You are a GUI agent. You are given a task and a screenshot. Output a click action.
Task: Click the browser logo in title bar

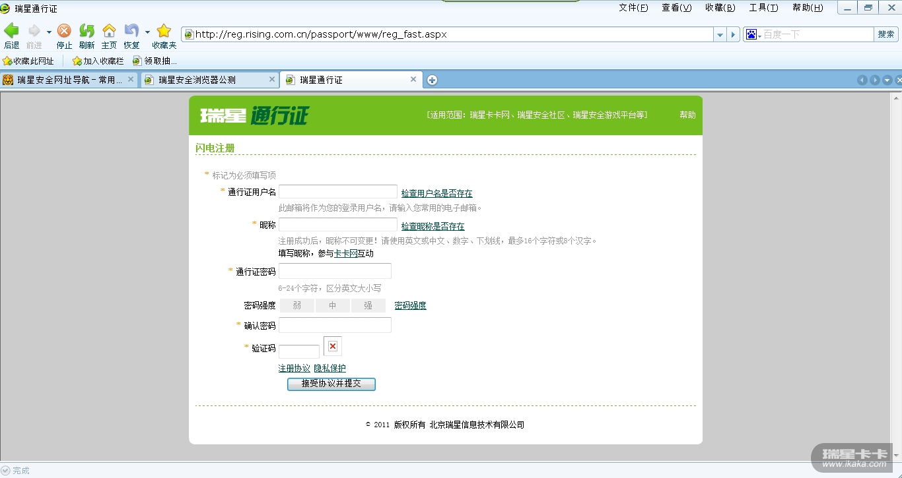coord(5,8)
